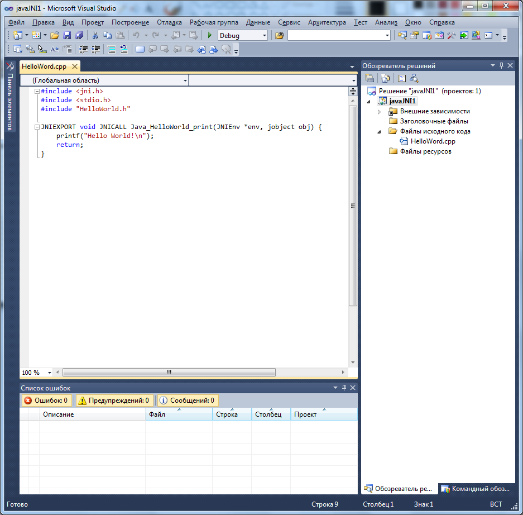Viewport: 523px width, 515px height.
Task: Open the Find combo box dropdown
Action: [387, 35]
